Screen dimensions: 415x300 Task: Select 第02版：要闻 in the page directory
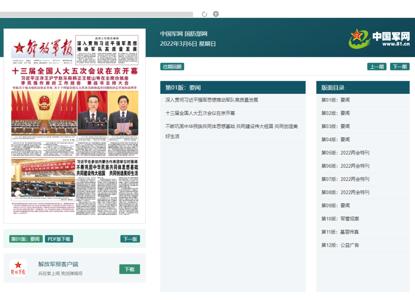(x=335, y=113)
